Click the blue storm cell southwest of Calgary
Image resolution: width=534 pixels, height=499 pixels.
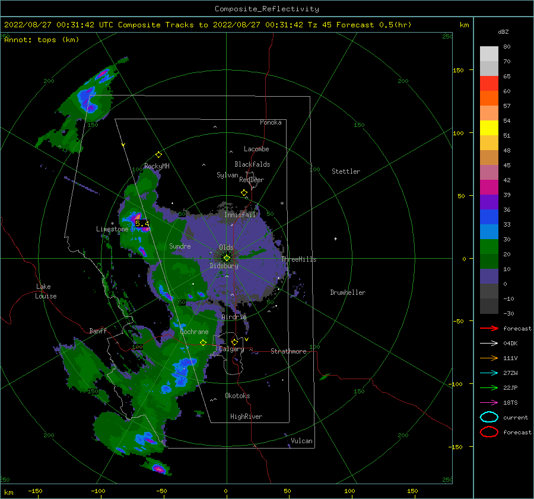click(182, 372)
